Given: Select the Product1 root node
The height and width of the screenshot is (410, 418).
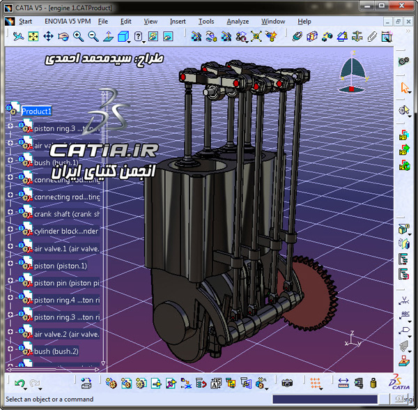Looking at the screenshot, I should pos(36,111).
